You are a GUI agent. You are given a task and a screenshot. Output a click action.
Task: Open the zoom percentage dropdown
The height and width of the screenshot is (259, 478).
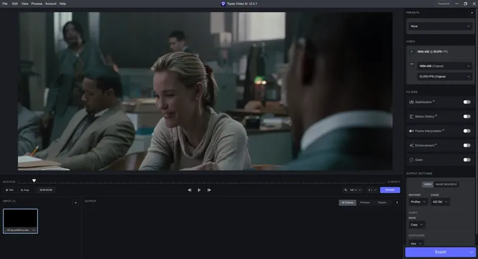pyautogui.click(x=356, y=190)
